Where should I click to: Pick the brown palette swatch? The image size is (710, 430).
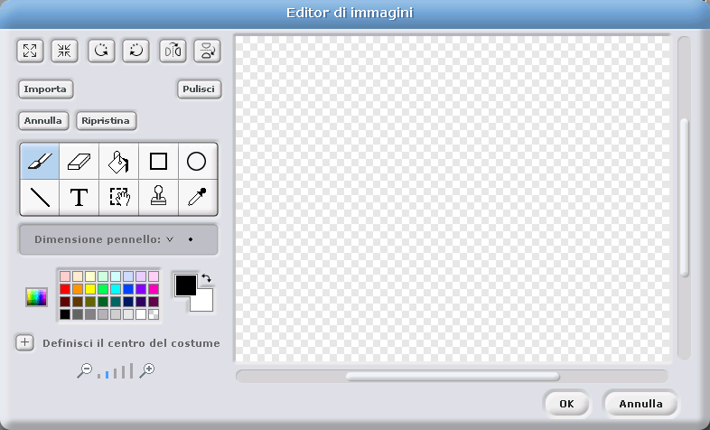coord(78,302)
